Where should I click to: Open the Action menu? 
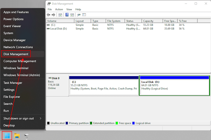click(x=59, y=9)
